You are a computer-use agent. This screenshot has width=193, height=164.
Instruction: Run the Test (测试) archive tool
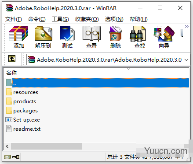(x=67, y=37)
